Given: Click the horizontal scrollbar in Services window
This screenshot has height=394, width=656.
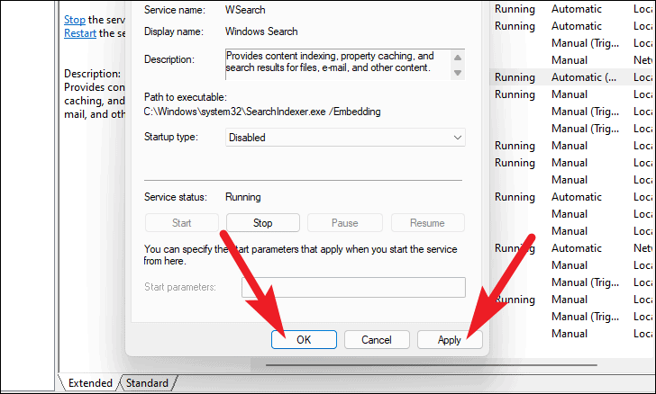Looking at the screenshot, I should pos(431,364).
